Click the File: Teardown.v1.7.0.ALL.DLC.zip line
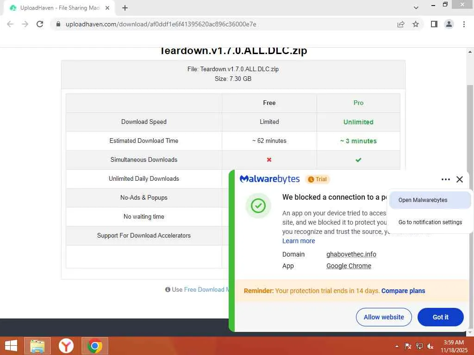474x355 pixels. [x=233, y=69]
